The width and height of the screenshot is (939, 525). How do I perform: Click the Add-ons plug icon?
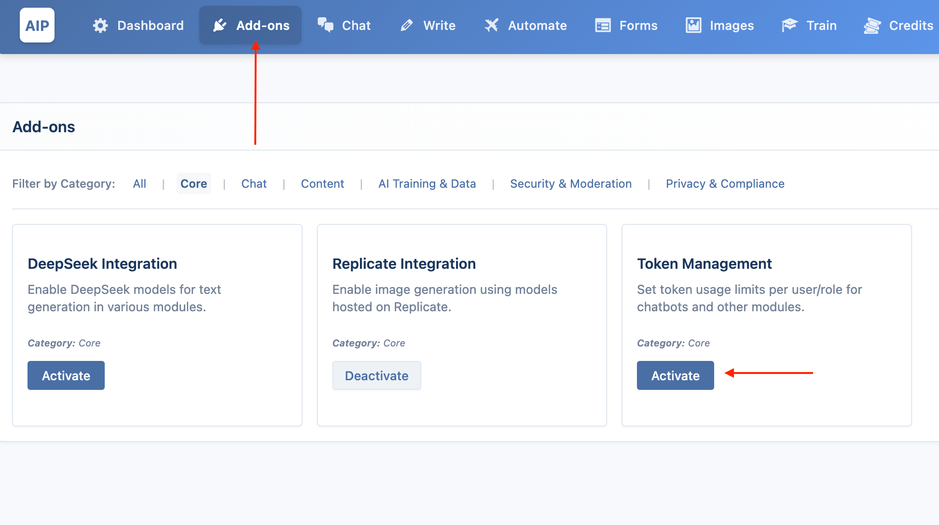coord(220,25)
